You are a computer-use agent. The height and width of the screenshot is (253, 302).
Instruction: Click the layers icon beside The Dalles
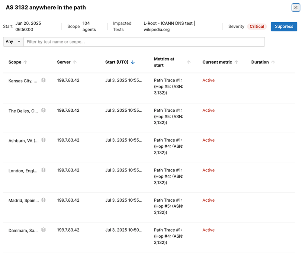coord(43,110)
